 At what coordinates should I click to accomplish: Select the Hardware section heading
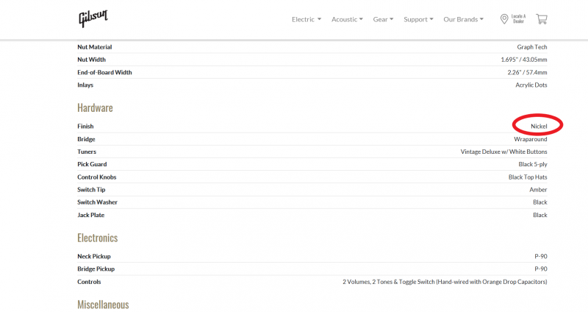point(95,107)
